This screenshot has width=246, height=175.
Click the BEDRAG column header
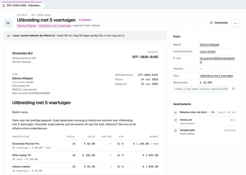[x=154, y=137]
